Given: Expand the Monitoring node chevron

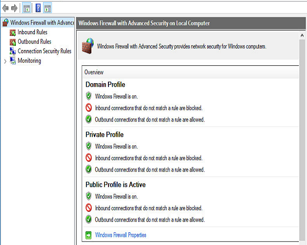Looking at the screenshot, I should coord(5,61).
